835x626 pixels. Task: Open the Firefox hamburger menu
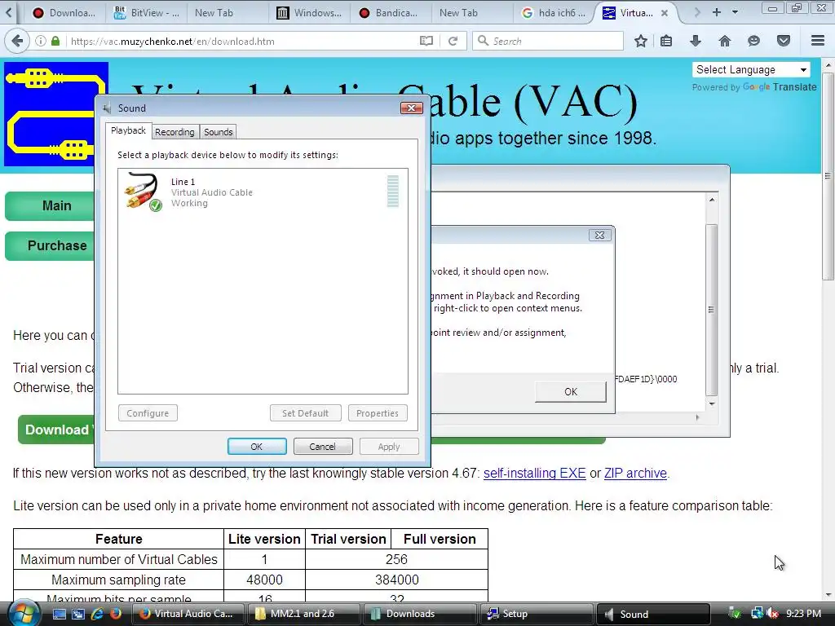[x=818, y=41]
